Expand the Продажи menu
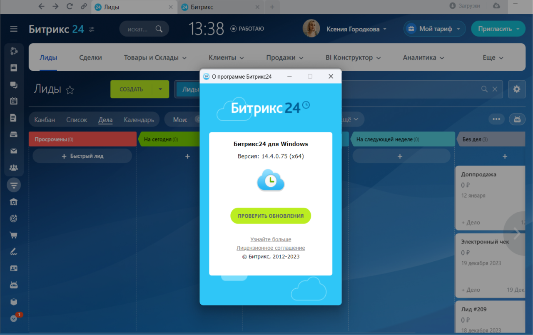The image size is (533, 335). click(285, 58)
